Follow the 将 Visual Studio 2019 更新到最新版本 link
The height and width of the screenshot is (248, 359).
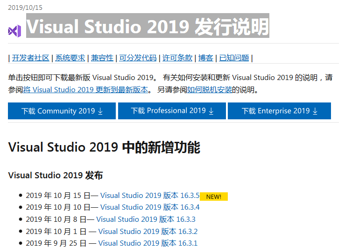[x=85, y=89]
